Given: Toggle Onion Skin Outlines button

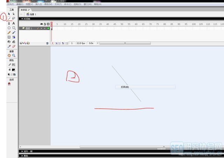Looking at the screenshot, I should pos(59,43).
